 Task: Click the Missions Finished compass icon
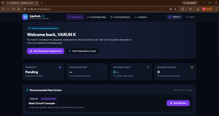[192, 67]
